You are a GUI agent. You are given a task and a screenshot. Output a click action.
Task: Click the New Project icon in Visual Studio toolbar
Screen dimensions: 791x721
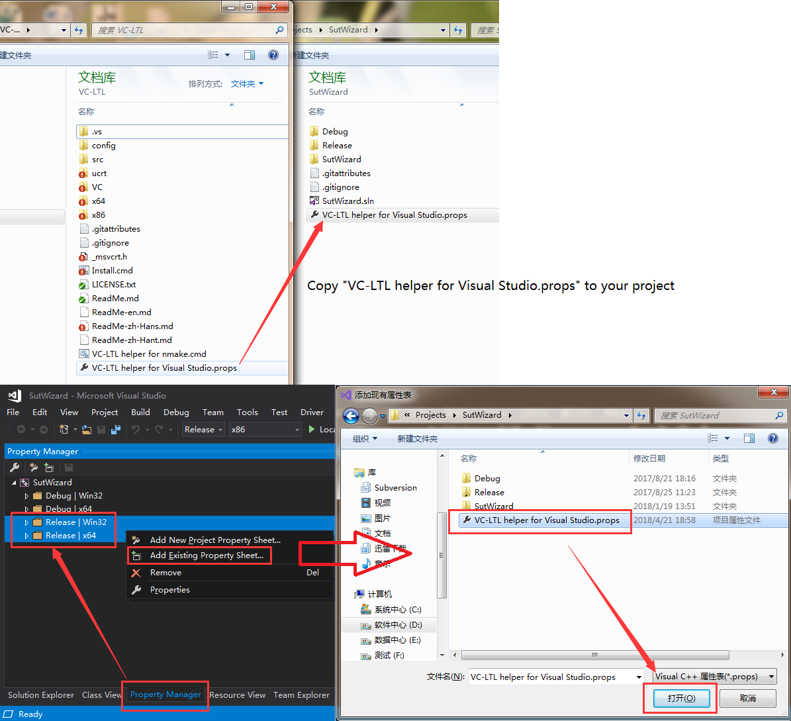64,430
